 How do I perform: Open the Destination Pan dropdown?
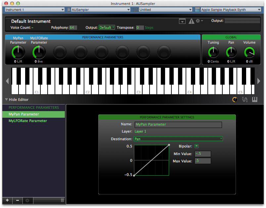click(x=178, y=139)
